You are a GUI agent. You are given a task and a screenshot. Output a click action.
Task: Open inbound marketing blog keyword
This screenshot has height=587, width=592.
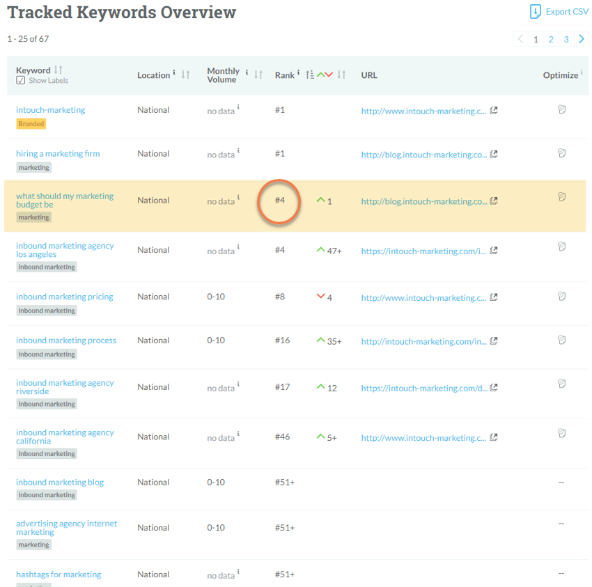[x=60, y=483]
